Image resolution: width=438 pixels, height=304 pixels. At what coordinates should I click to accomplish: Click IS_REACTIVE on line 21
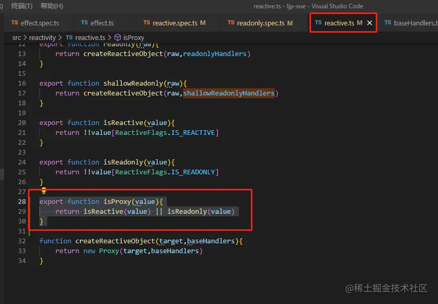(x=193, y=133)
